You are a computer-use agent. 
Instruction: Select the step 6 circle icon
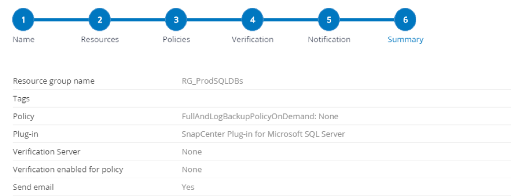click(x=405, y=19)
